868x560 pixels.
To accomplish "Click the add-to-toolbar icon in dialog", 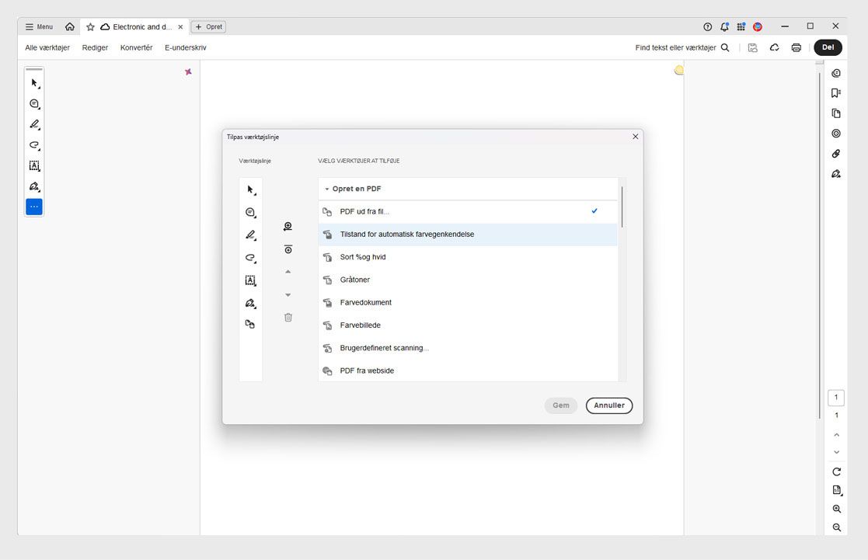I will tap(288, 226).
